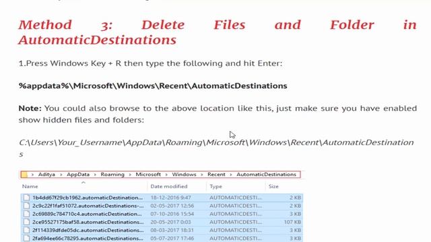Go to Windows breadcrumb segment
The image size is (431, 242).
(184, 175)
